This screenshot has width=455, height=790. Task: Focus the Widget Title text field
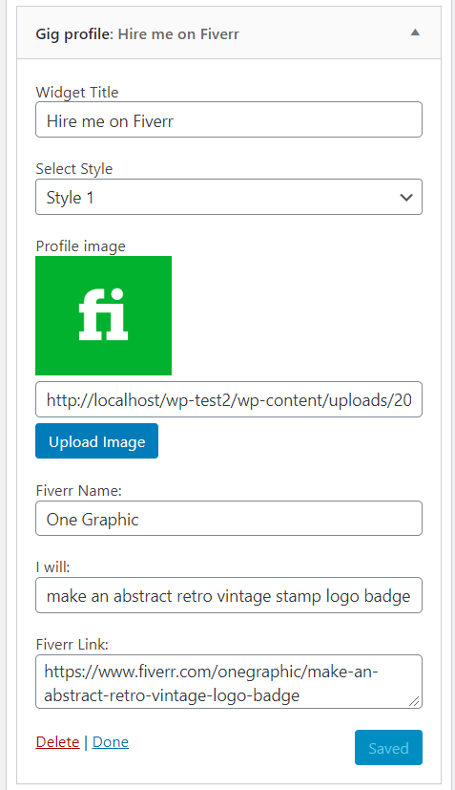tap(229, 120)
